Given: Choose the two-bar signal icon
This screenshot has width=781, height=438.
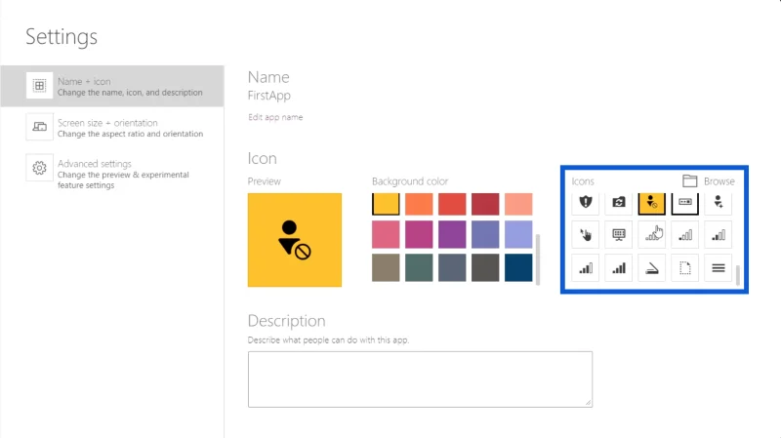Looking at the screenshot, I should coord(719,234).
